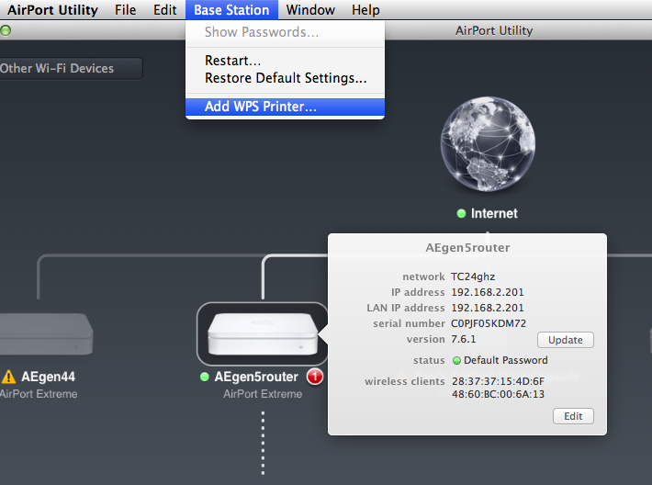
Task: Click the LAN IP address row's 192.168.2.201 value
Action: [x=488, y=308]
